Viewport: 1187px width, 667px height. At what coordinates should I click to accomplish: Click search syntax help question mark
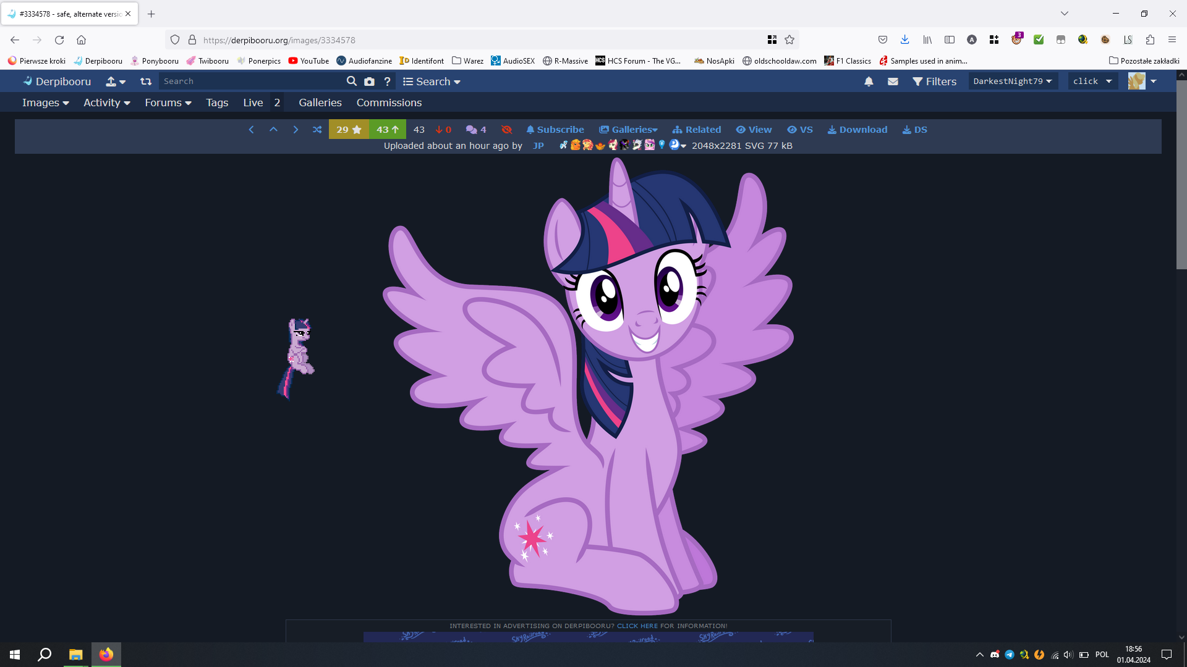click(x=388, y=82)
